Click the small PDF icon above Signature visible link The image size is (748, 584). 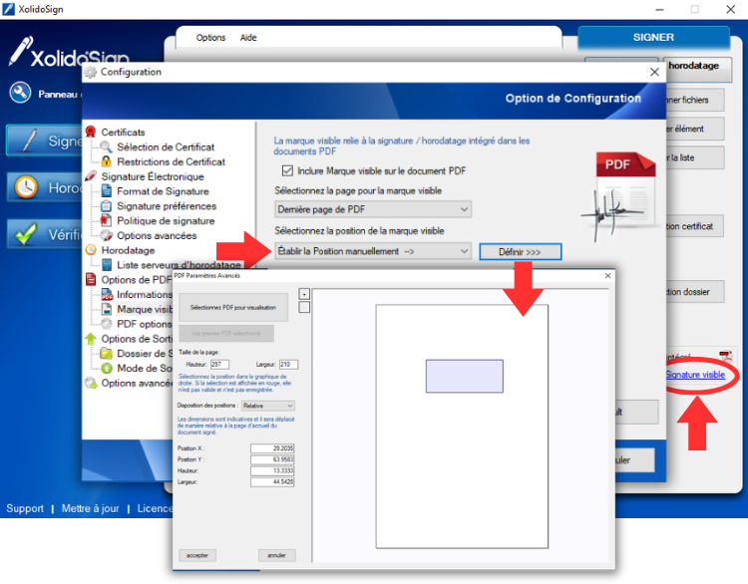click(726, 356)
